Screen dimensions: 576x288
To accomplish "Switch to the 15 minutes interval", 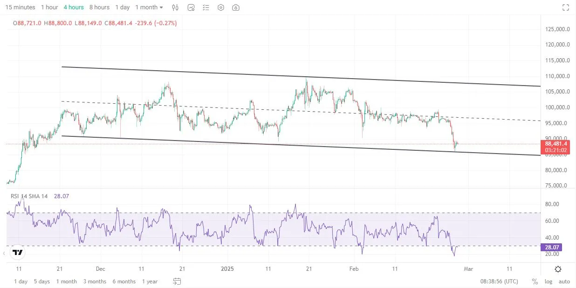I will (20, 7).
